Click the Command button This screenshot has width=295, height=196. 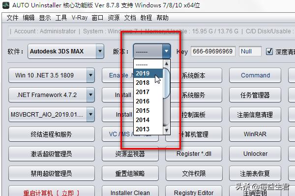255,75
